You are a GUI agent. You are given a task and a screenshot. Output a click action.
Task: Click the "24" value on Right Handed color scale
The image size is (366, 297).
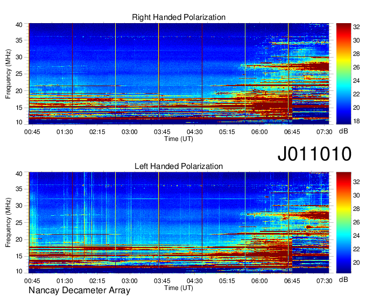356,81
